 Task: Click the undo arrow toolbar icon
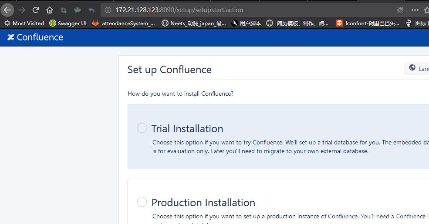(x=91, y=10)
